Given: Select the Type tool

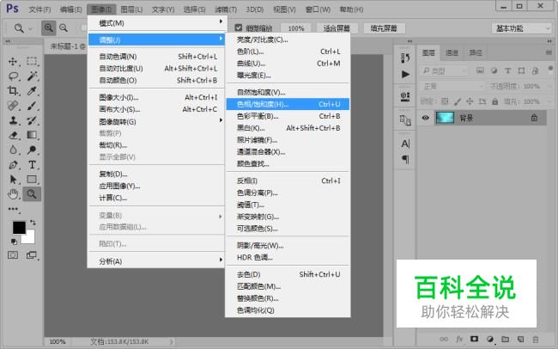Looking at the screenshot, I should pos(32,165).
